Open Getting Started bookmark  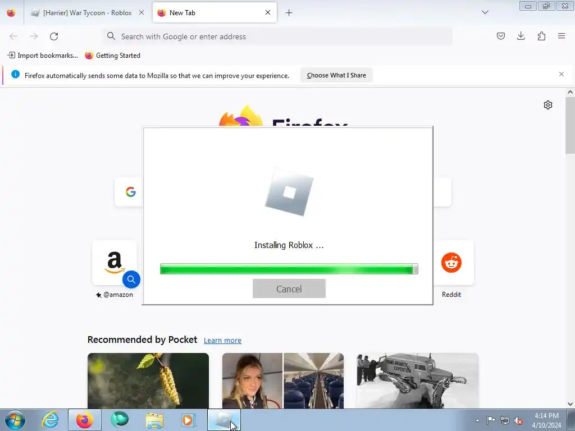pyautogui.click(x=112, y=56)
